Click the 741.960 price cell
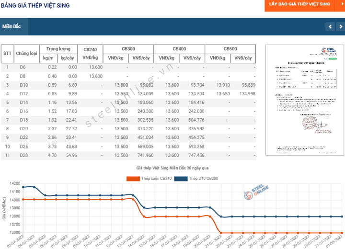345x250 pixels. tap(146, 155)
